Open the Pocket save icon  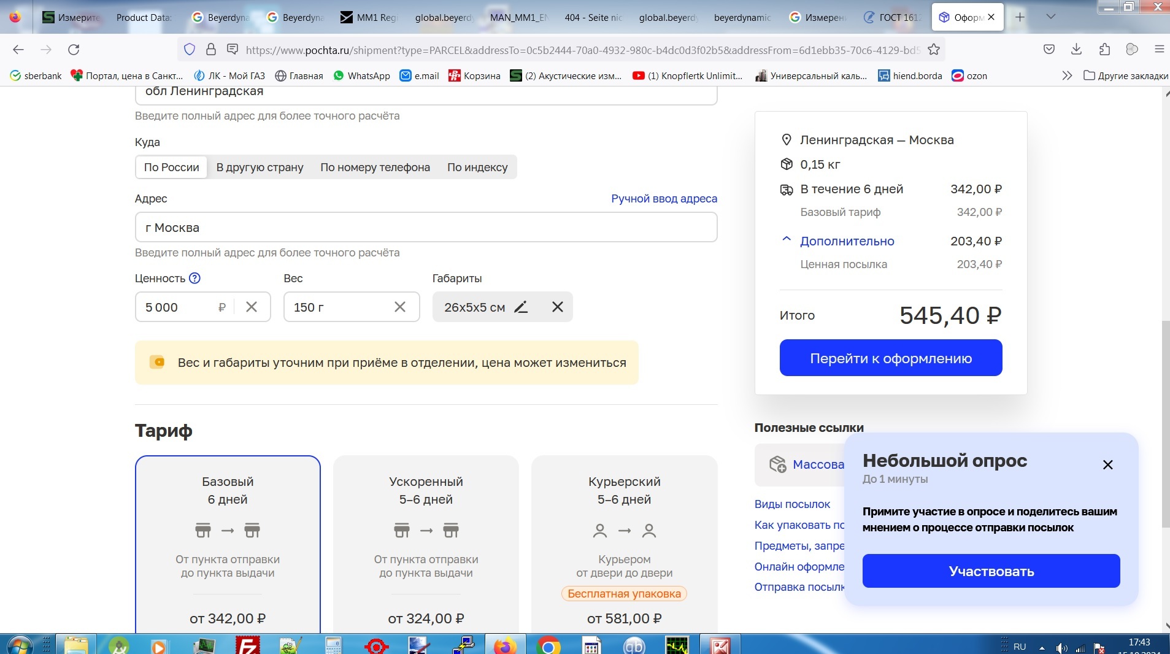click(x=1049, y=50)
